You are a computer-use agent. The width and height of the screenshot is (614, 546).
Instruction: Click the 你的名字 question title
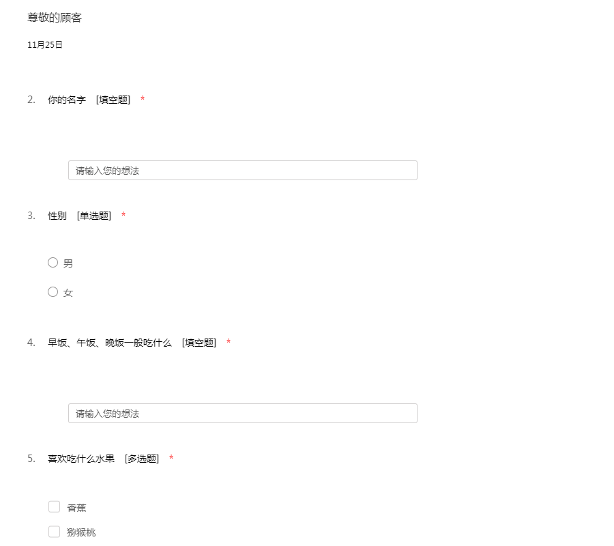pyautogui.click(x=67, y=100)
